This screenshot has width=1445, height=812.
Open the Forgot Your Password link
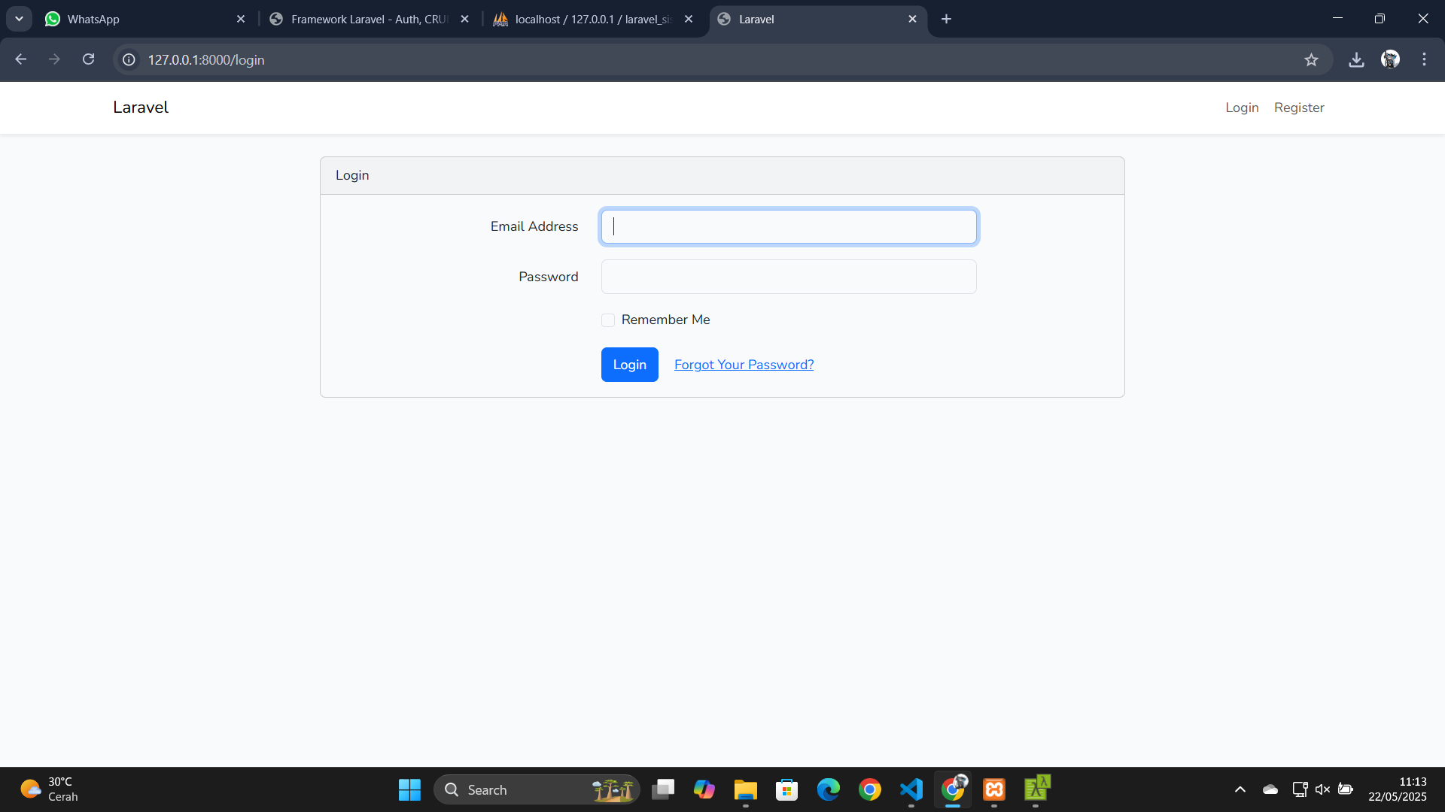coord(744,365)
